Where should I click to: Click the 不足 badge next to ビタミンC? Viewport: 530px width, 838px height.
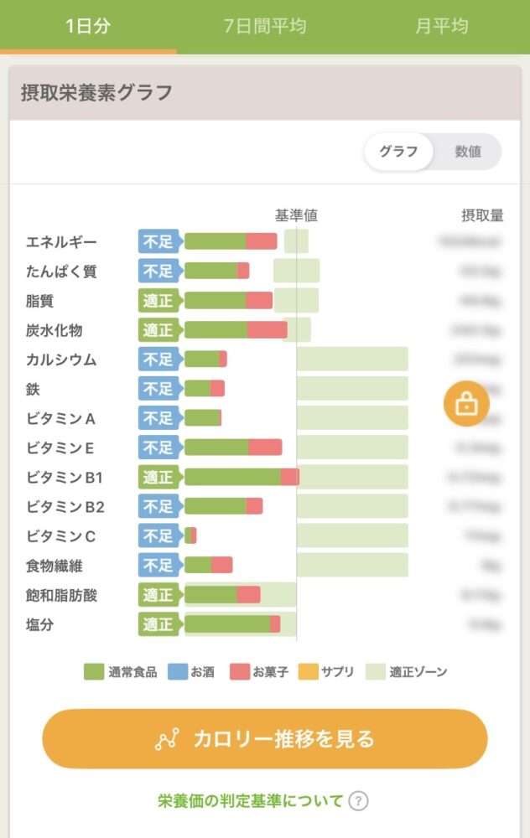(x=157, y=535)
